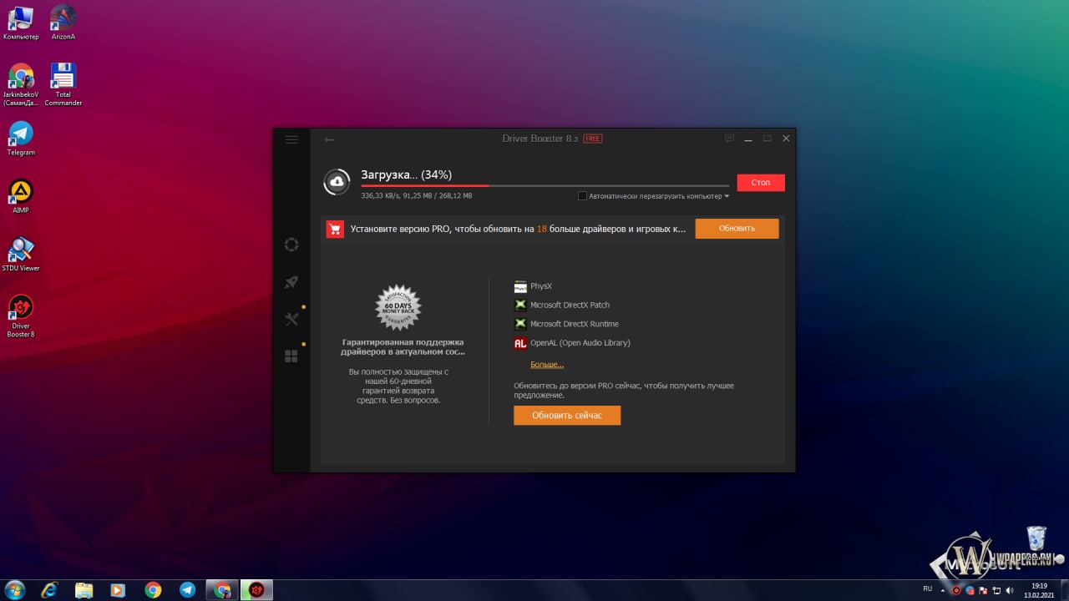Click the Driver Booster tray icon
1069x601 pixels.
957,589
